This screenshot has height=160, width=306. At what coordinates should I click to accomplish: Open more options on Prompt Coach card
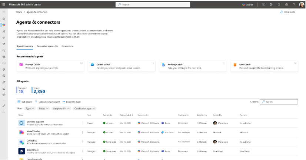tap(82, 63)
